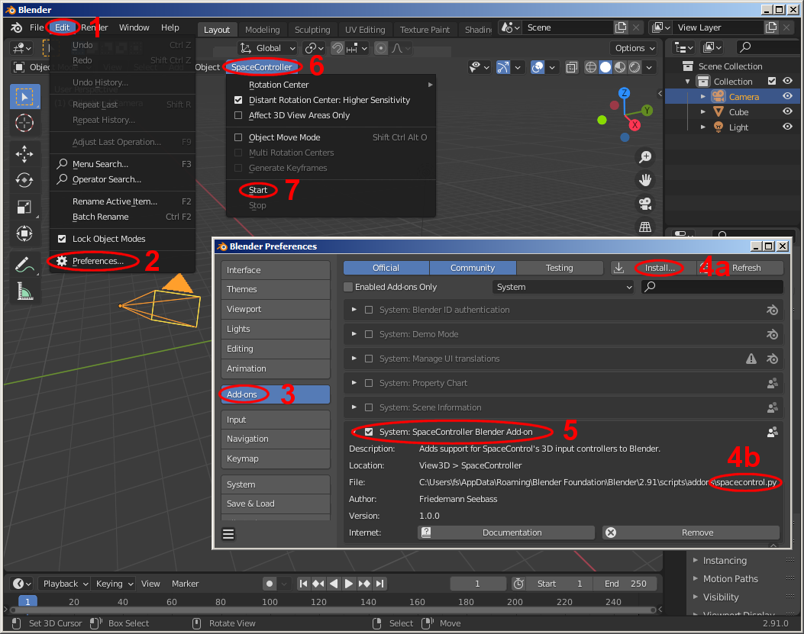Open preferences hamburger menu icon
804x634 pixels.
click(x=228, y=534)
